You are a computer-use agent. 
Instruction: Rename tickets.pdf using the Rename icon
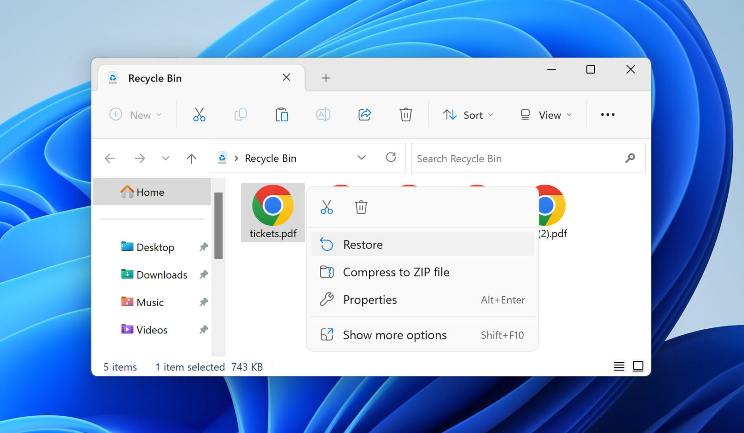(323, 114)
